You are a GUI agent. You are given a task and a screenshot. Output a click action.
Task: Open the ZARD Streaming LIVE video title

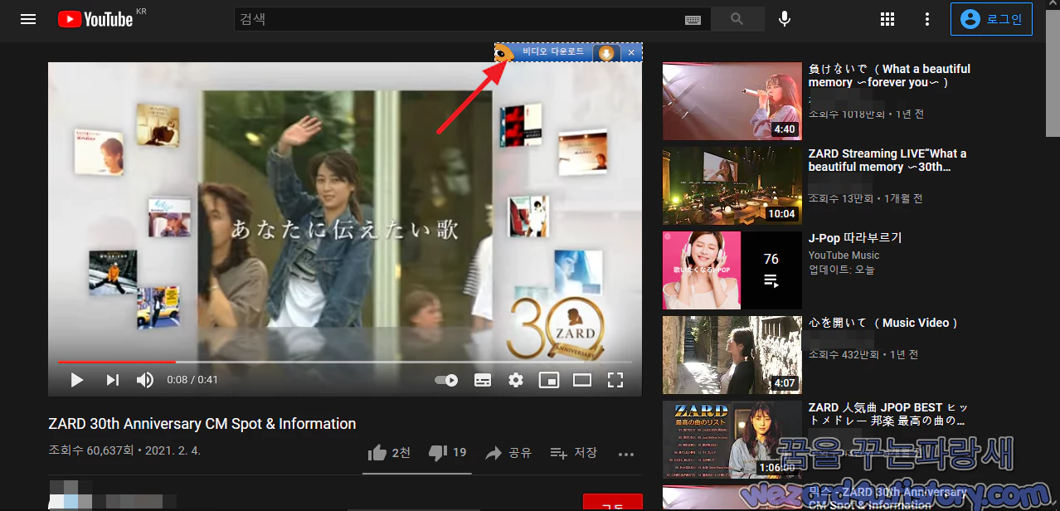pos(887,160)
